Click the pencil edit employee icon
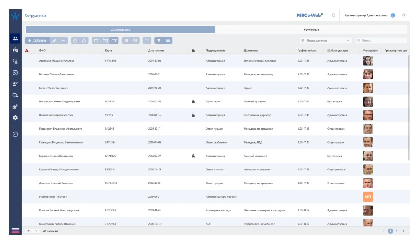 click(54, 40)
